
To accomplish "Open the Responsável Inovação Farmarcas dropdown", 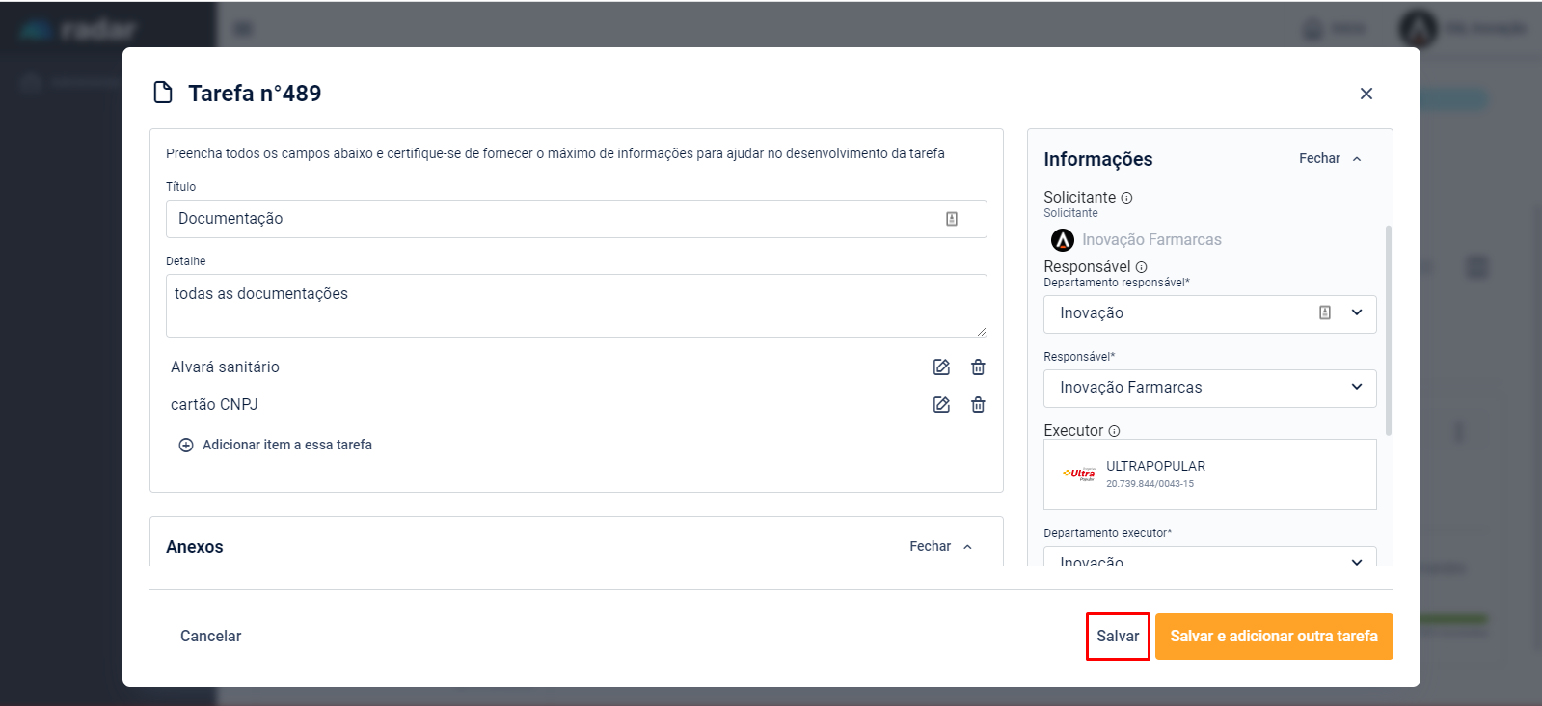I will pyautogui.click(x=1356, y=387).
